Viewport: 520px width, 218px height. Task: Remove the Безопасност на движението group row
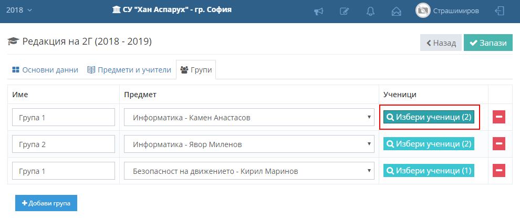point(498,170)
